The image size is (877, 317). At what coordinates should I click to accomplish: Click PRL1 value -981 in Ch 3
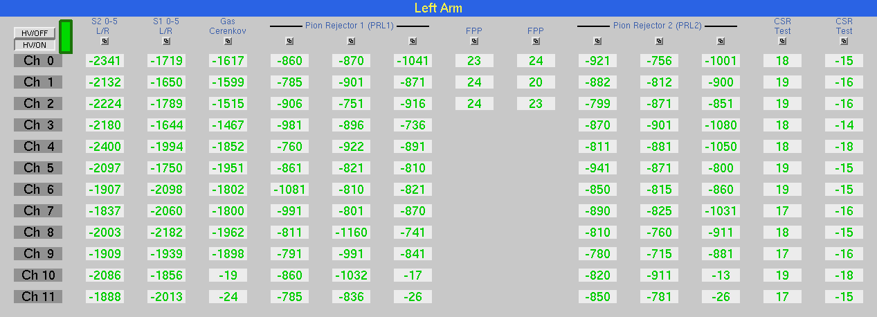coord(289,125)
